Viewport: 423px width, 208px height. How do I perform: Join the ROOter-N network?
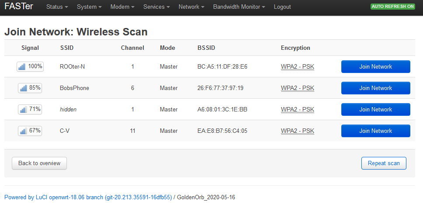pyautogui.click(x=375, y=67)
